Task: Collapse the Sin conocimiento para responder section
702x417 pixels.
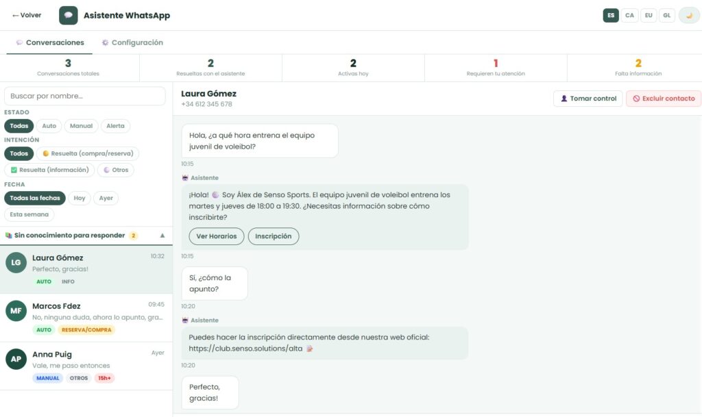Action: pos(162,236)
